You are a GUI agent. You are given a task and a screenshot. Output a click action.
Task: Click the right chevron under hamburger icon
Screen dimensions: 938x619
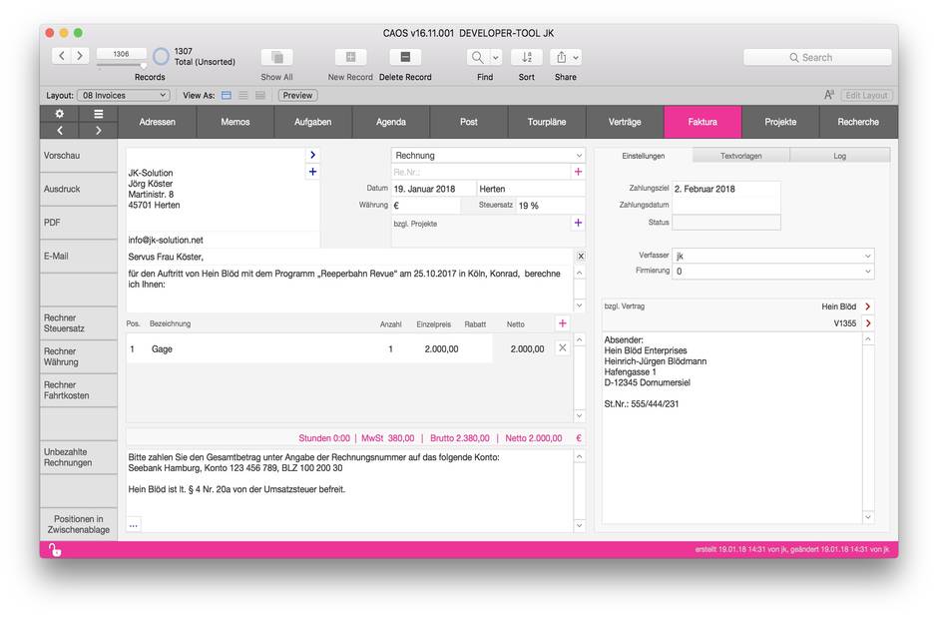pos(98,130)
